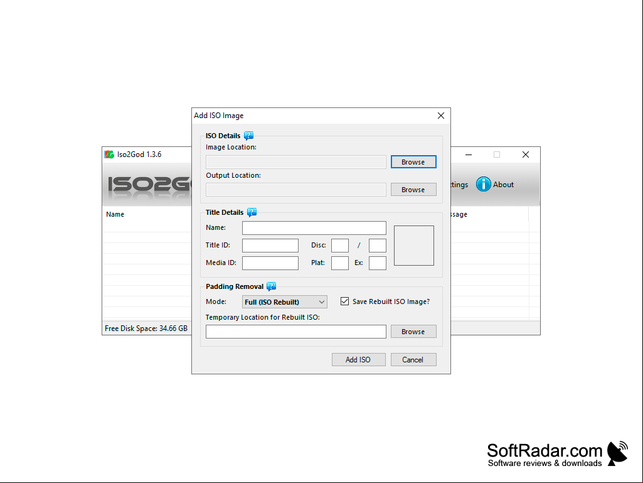Click the title thumbnail image box
This screenshot has width=643, height=483.
[414, 246]
